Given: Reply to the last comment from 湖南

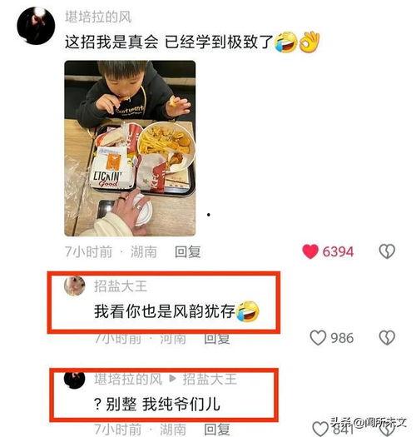Looking at the screenshot, I should coord(217,430).
